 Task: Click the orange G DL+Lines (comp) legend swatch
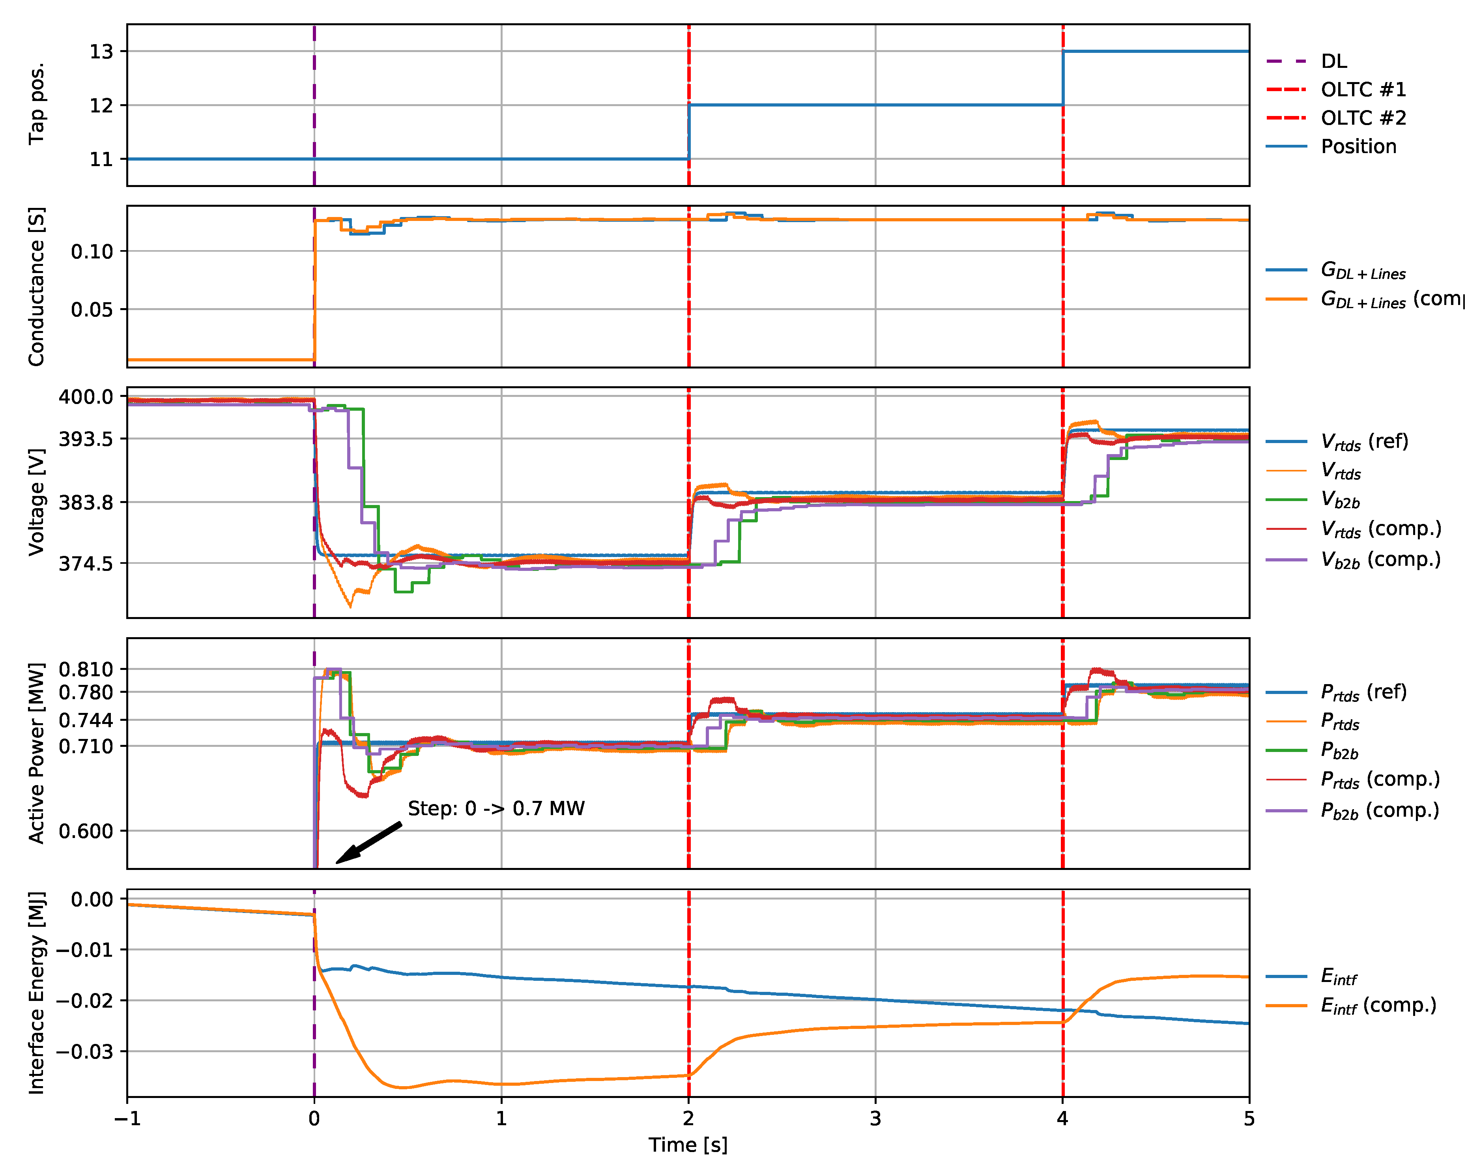1286,299
